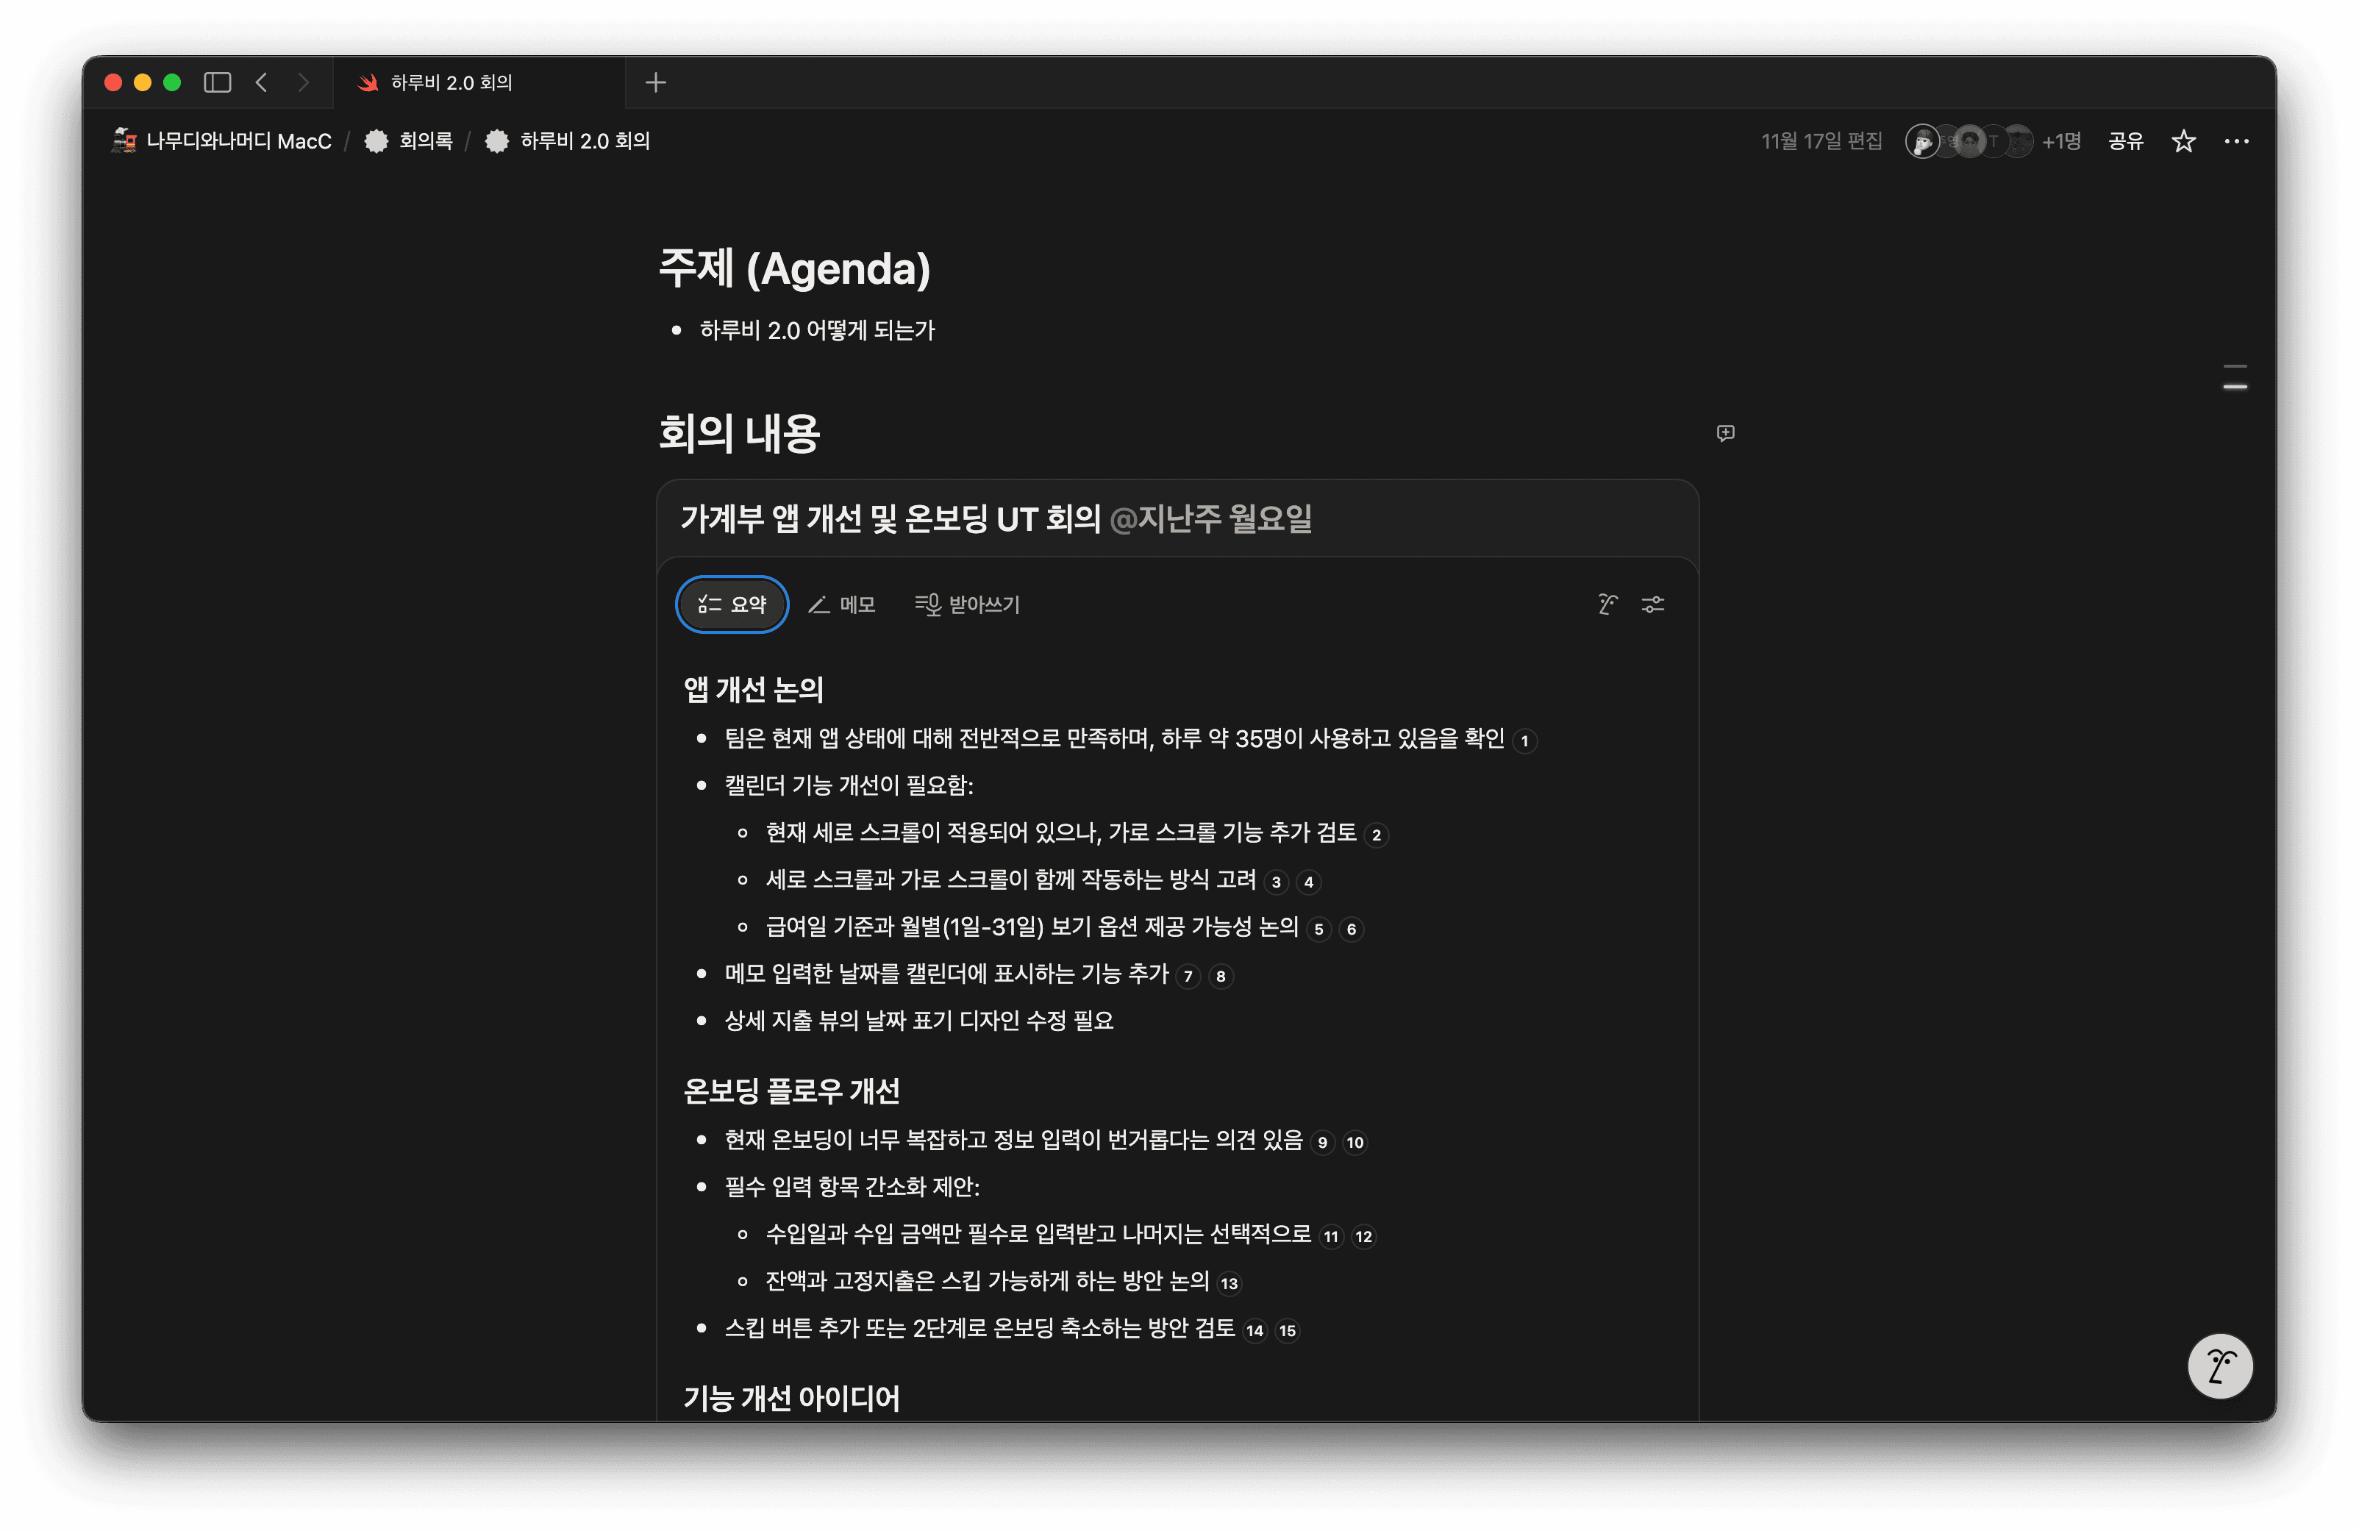Click the 공유 share button
The height and width of the screenshot is (1531, 2359).
click(x=2125, y=140)
